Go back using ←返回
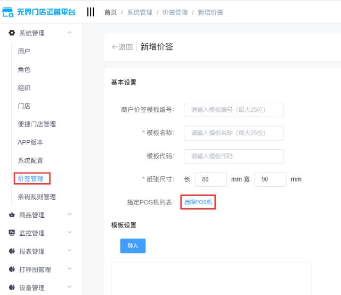Image resolution: width=341 pixels, height=295 pixels. [122, 47]
